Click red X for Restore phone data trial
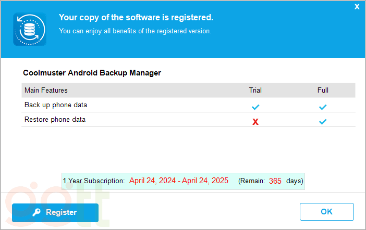This screenshot has height=230, width=366. click(255, 122)
